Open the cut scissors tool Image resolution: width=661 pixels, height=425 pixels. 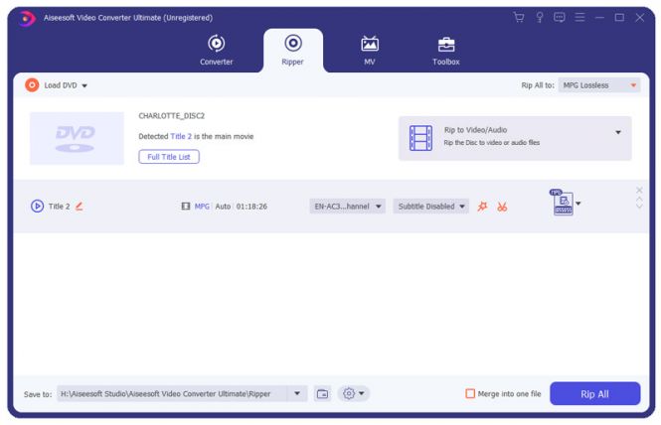502,207
